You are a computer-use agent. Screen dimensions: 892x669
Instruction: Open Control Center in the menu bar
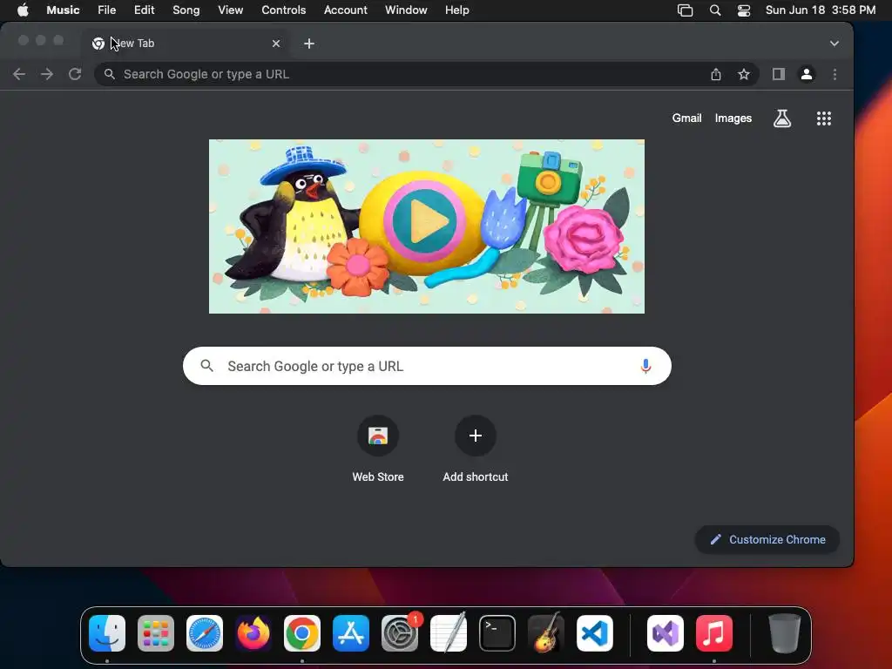coord(744,10)
